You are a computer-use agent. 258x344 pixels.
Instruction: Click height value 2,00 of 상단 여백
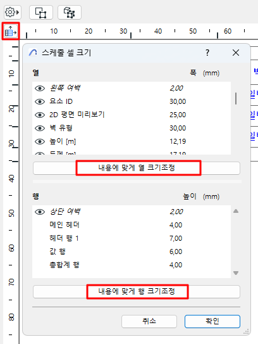coord(176,212)
